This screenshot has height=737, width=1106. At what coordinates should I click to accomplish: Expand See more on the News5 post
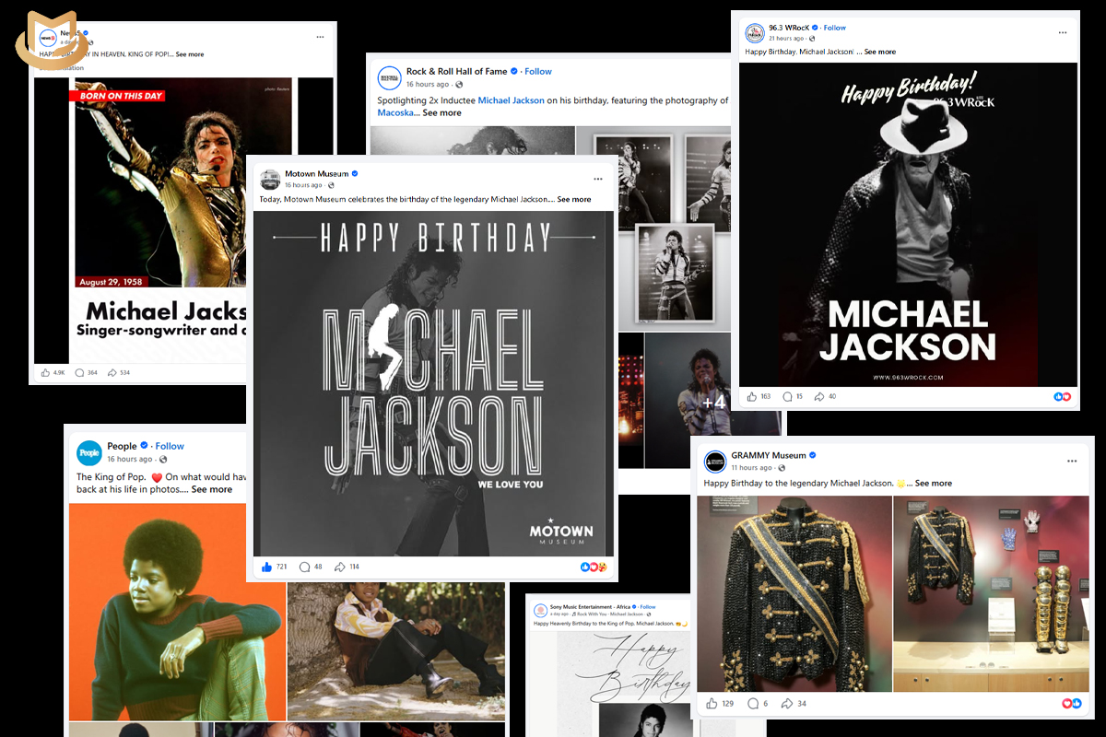coord(189,54)
